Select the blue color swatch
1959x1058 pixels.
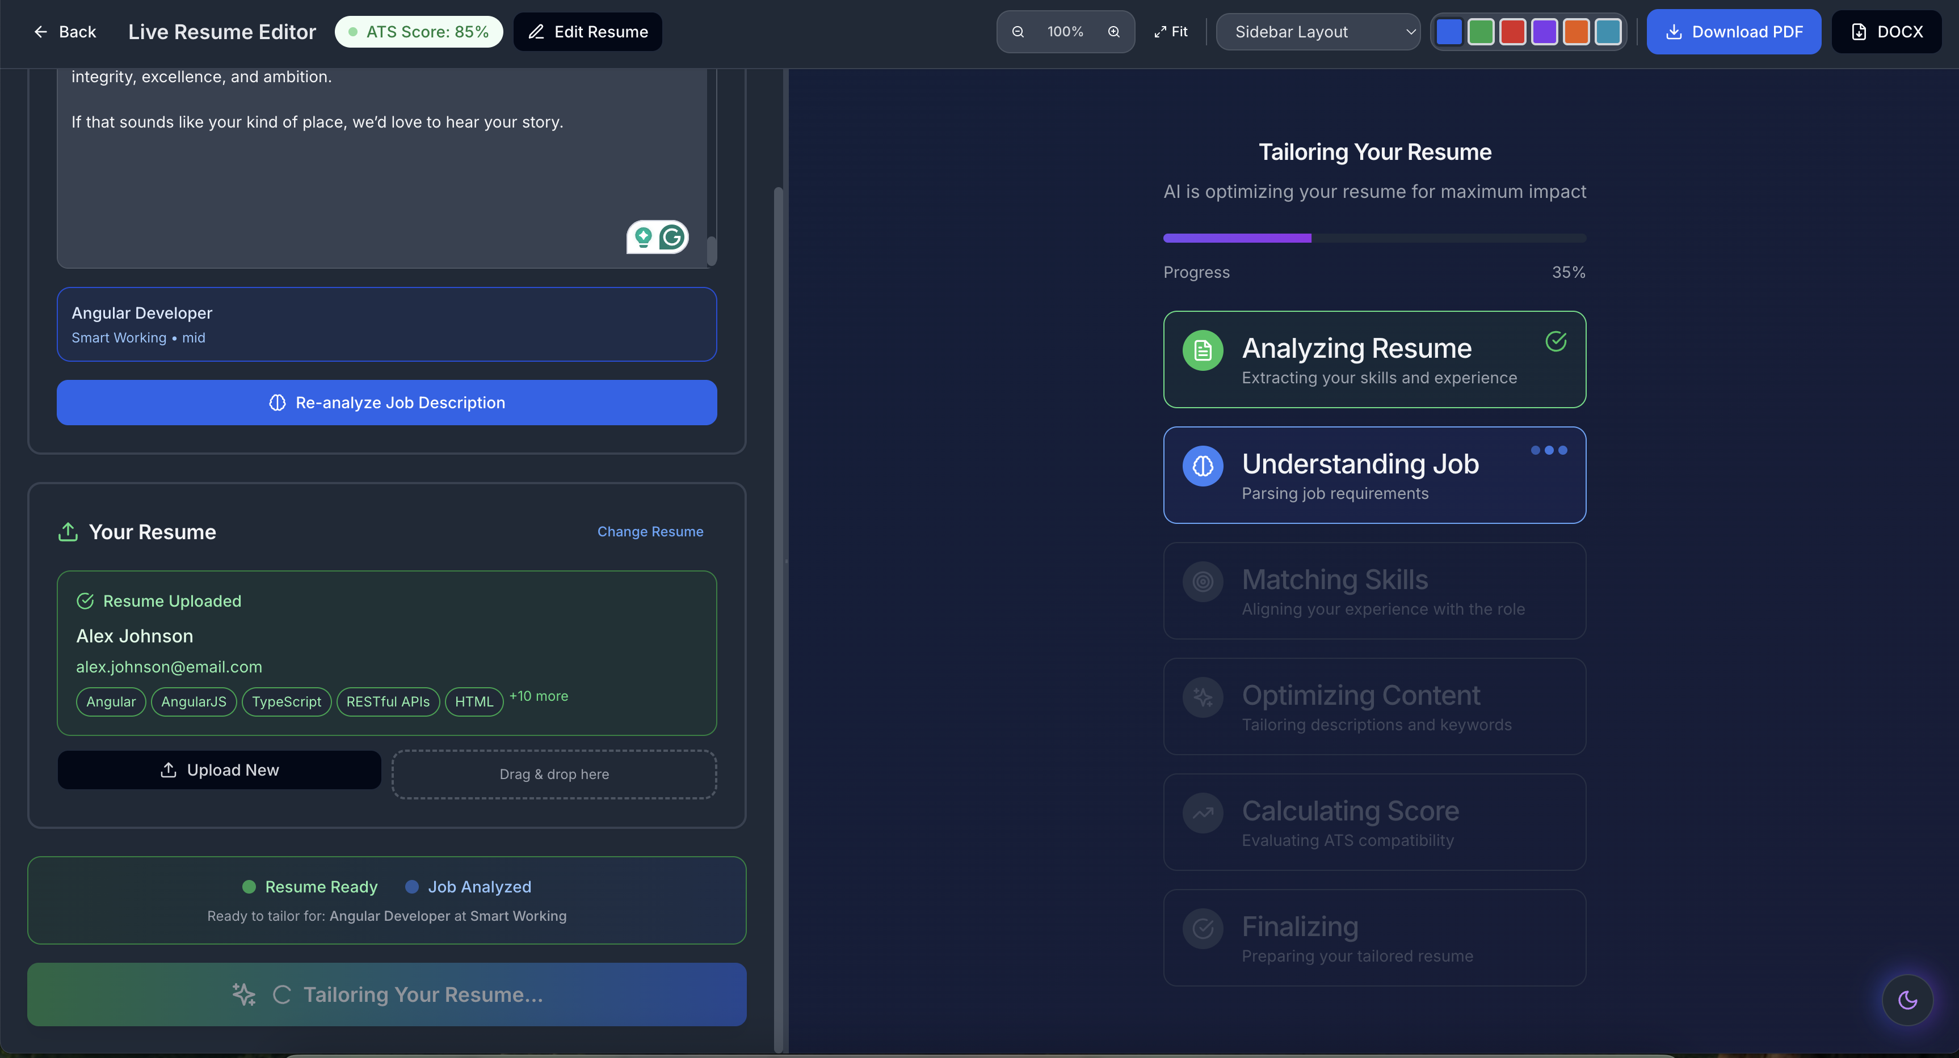point(1449,32)
